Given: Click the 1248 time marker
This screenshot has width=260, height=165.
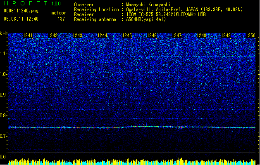Looking at the screenshot, I should [x=201, y=35].
